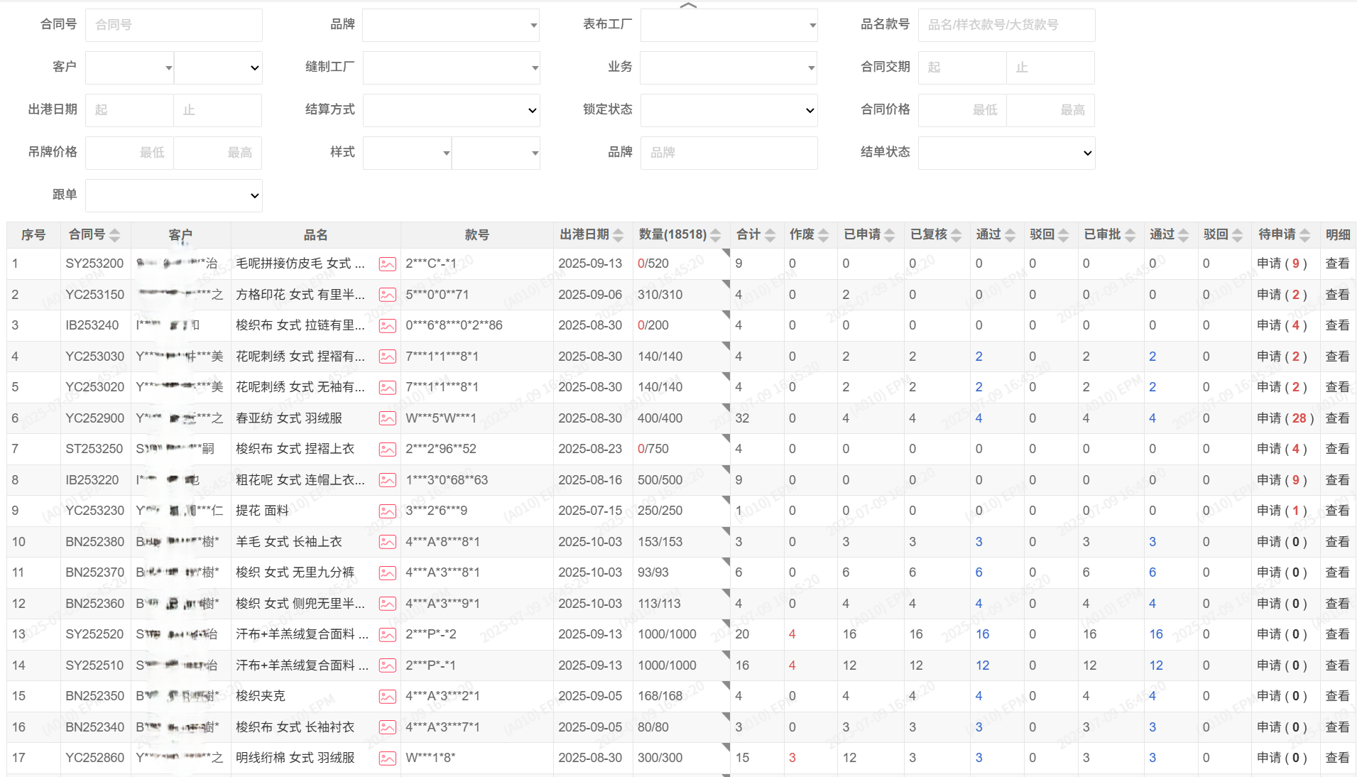Open image icon for row BN252350
This screenshot has height=777, width=1357.
[x=387, y=697]
